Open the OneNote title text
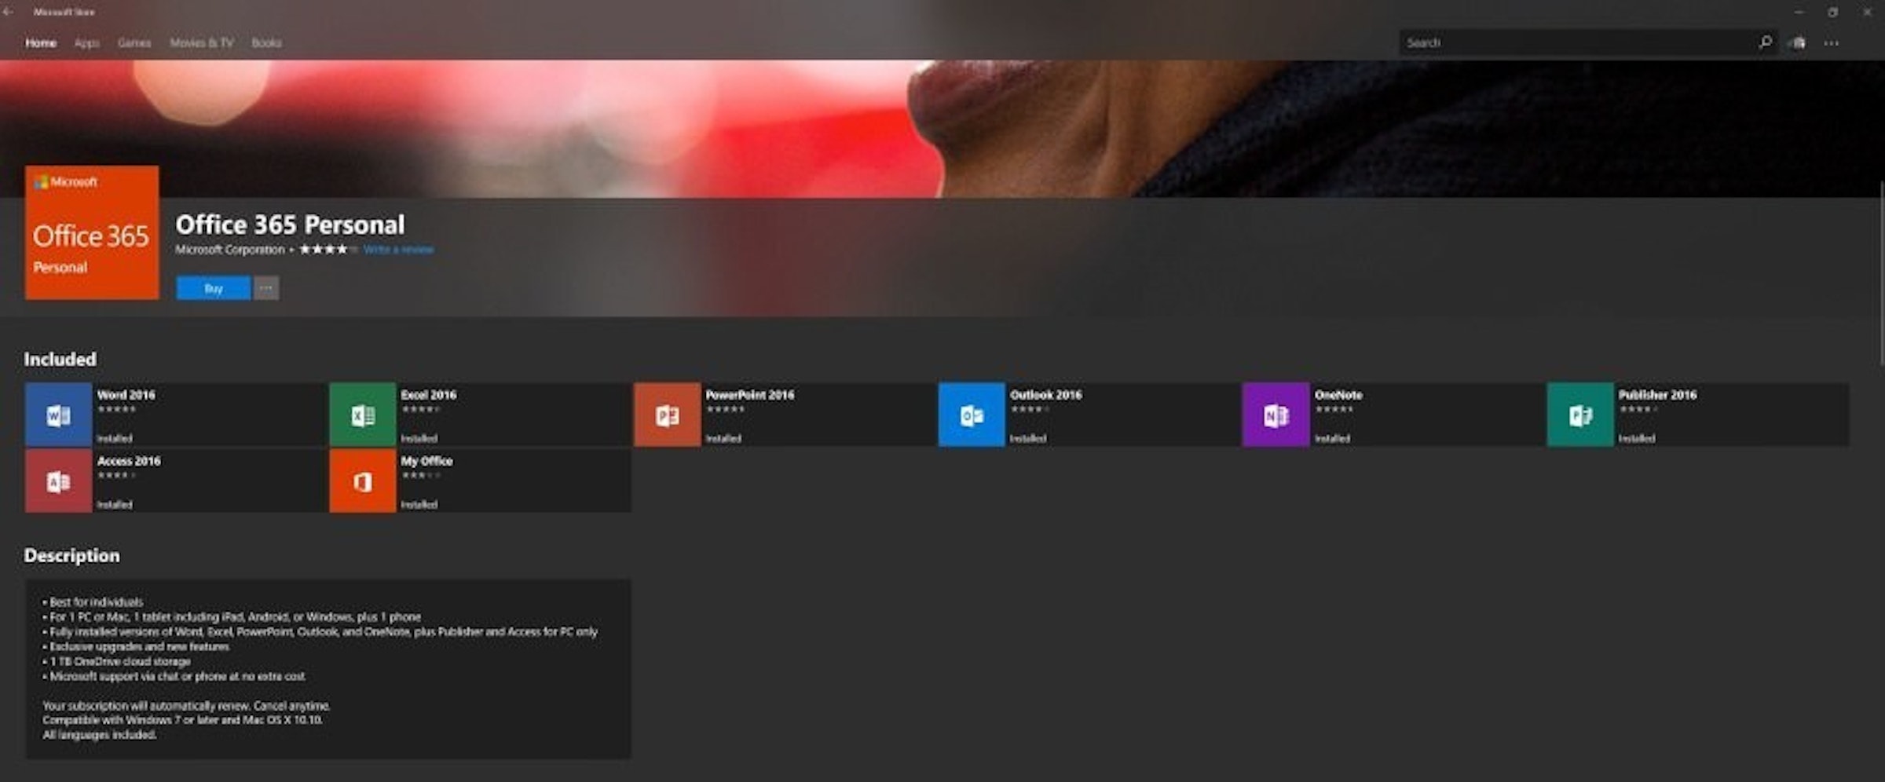The height and width of the screenshot is (782, 1885). (1339, 395)
